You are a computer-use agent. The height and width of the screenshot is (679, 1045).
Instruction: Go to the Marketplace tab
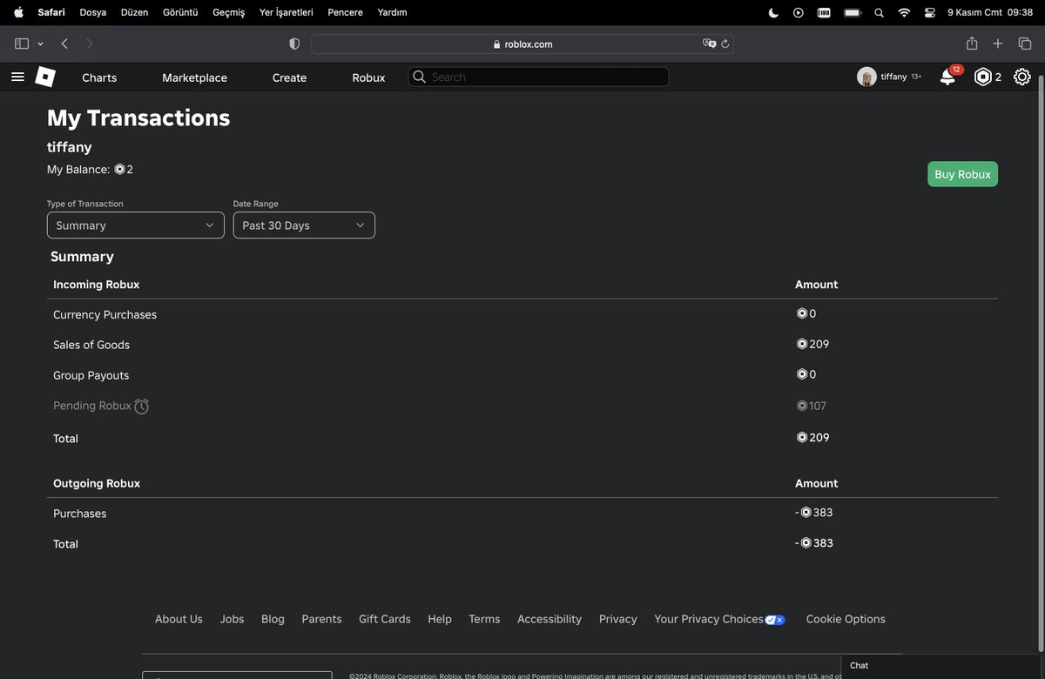click(194, 77)
